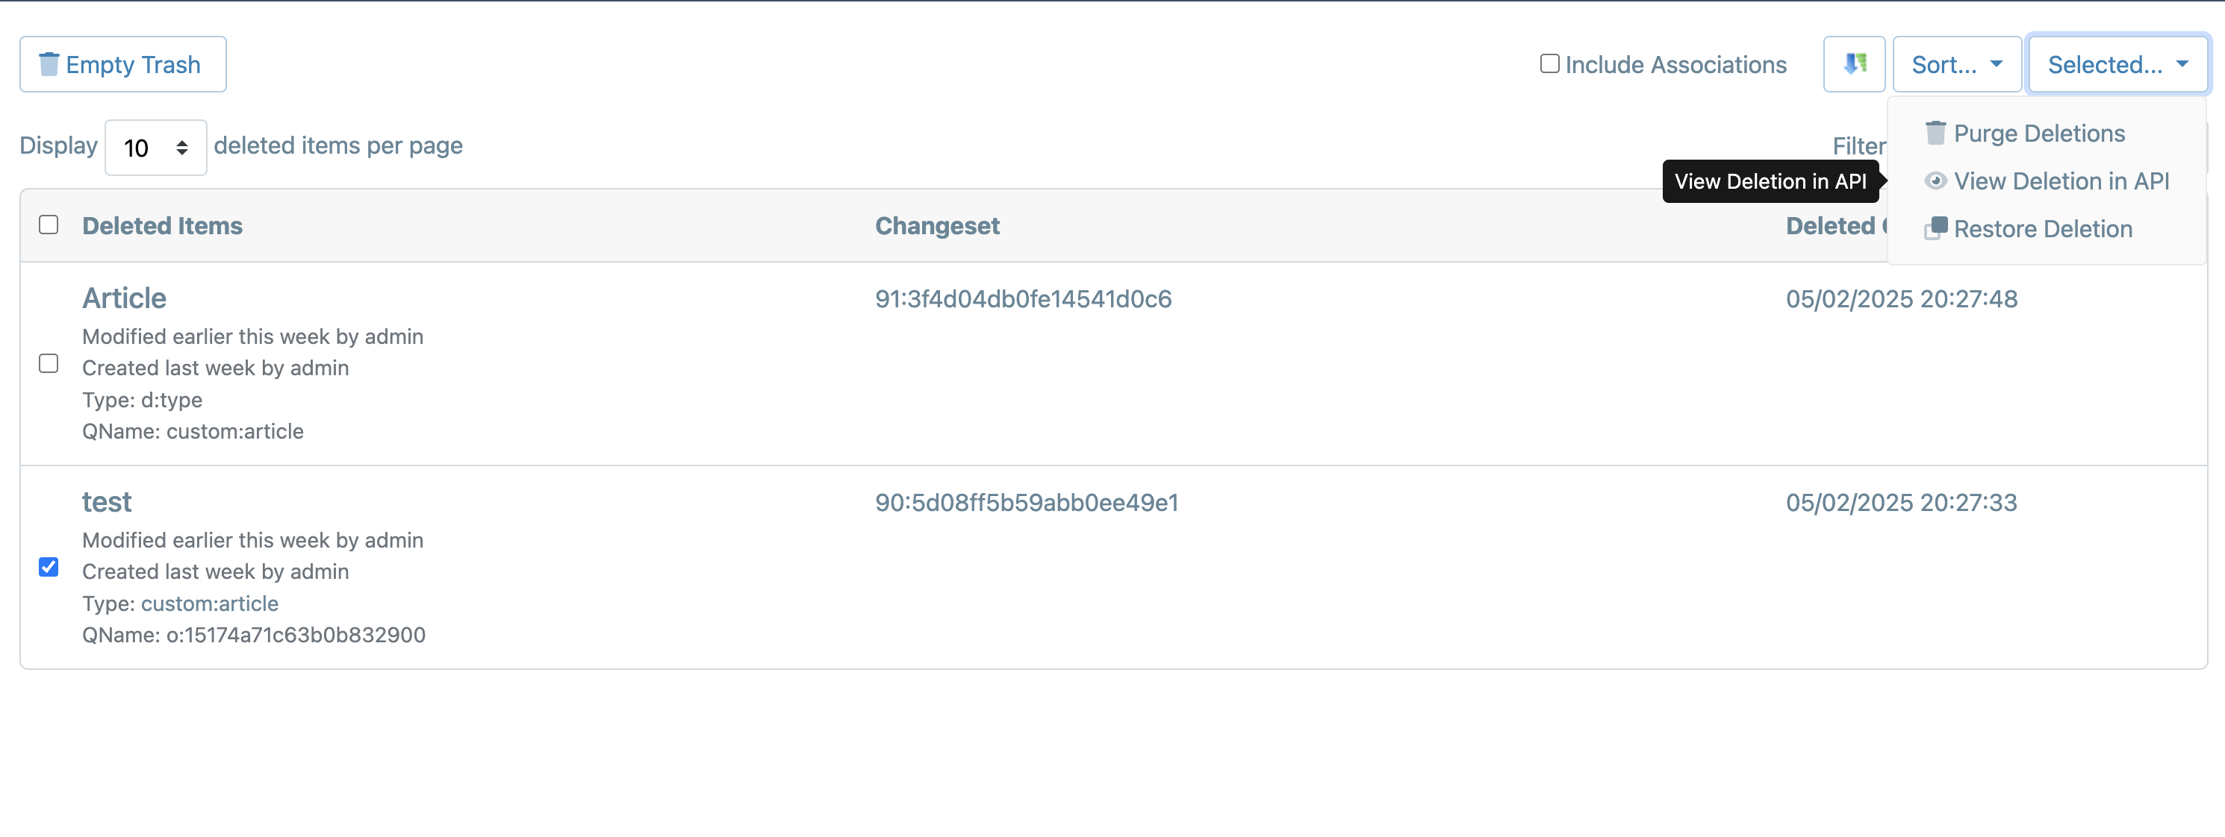Follow the custom:article type link
2225x837 pixels.
[x=210, y=604]
